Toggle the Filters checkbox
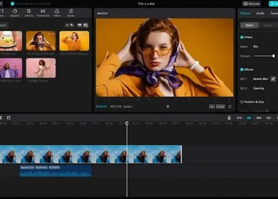 click(241, 37)
